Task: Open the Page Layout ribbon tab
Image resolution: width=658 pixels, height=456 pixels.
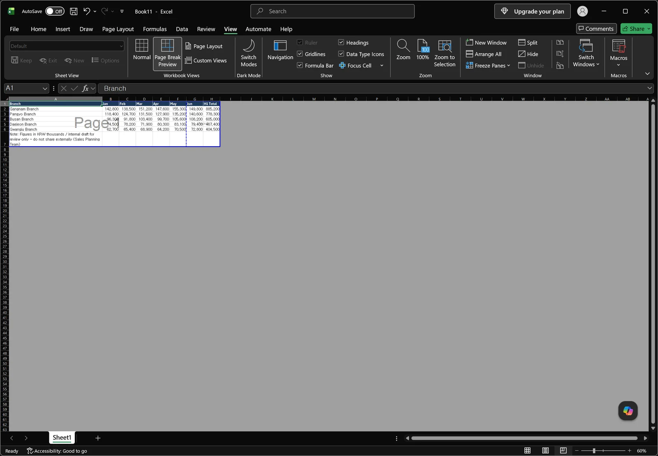Action: tap(118, 29)
